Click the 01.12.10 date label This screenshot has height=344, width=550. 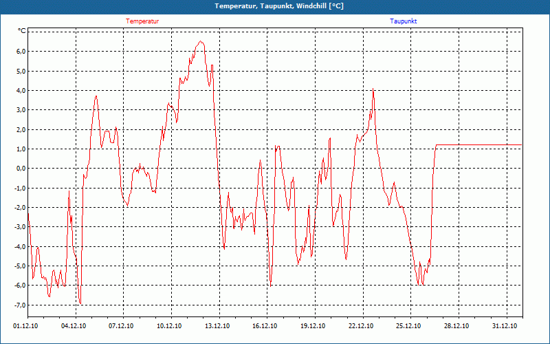pyautogui.click(x=25, y=326)
